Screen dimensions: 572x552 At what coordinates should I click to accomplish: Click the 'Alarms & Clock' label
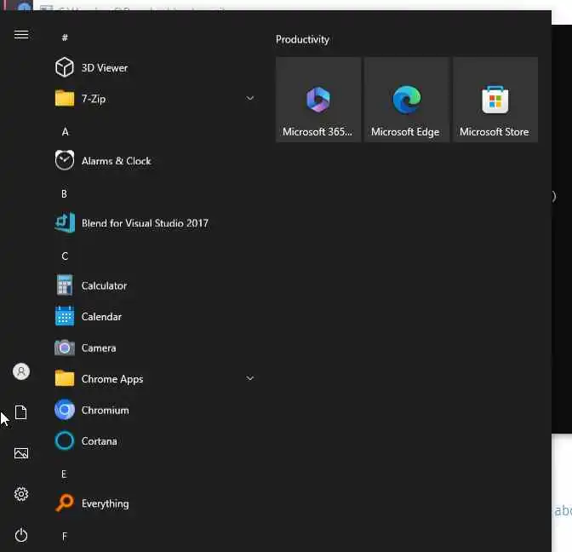click(x=116, y=161)
